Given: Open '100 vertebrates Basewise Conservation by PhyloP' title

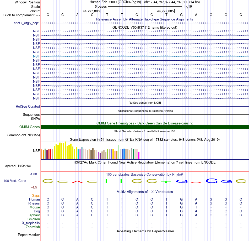Looking at the screenshot, I should click(x=145, y=175).
